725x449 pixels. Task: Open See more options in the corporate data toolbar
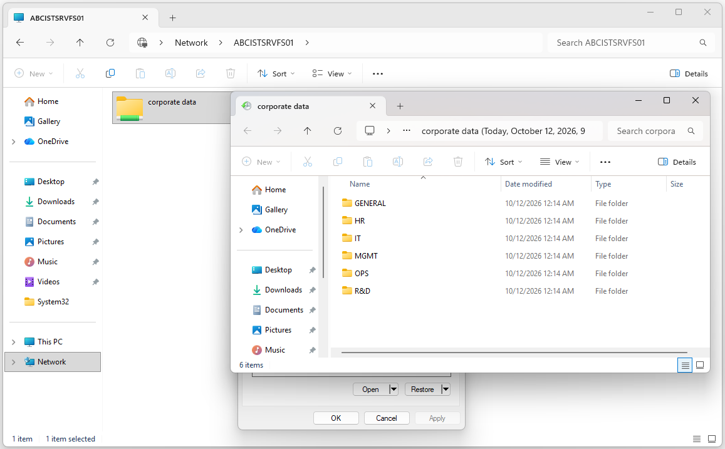pos(605,162)
